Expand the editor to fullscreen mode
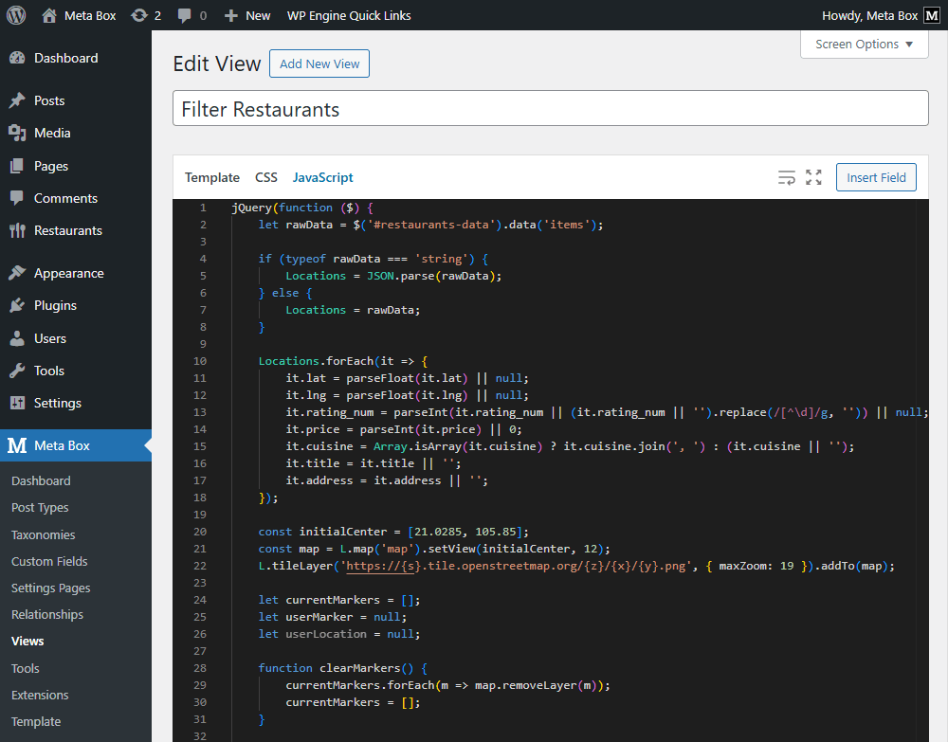The image size is (948, 742). pos(813,177)
